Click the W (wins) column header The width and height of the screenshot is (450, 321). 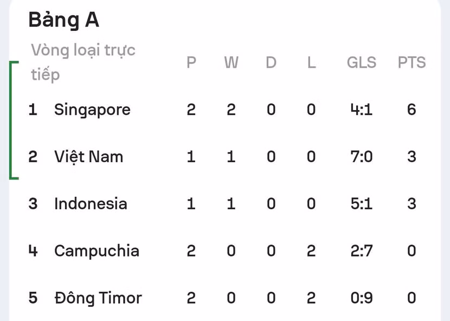click(232, 62)
